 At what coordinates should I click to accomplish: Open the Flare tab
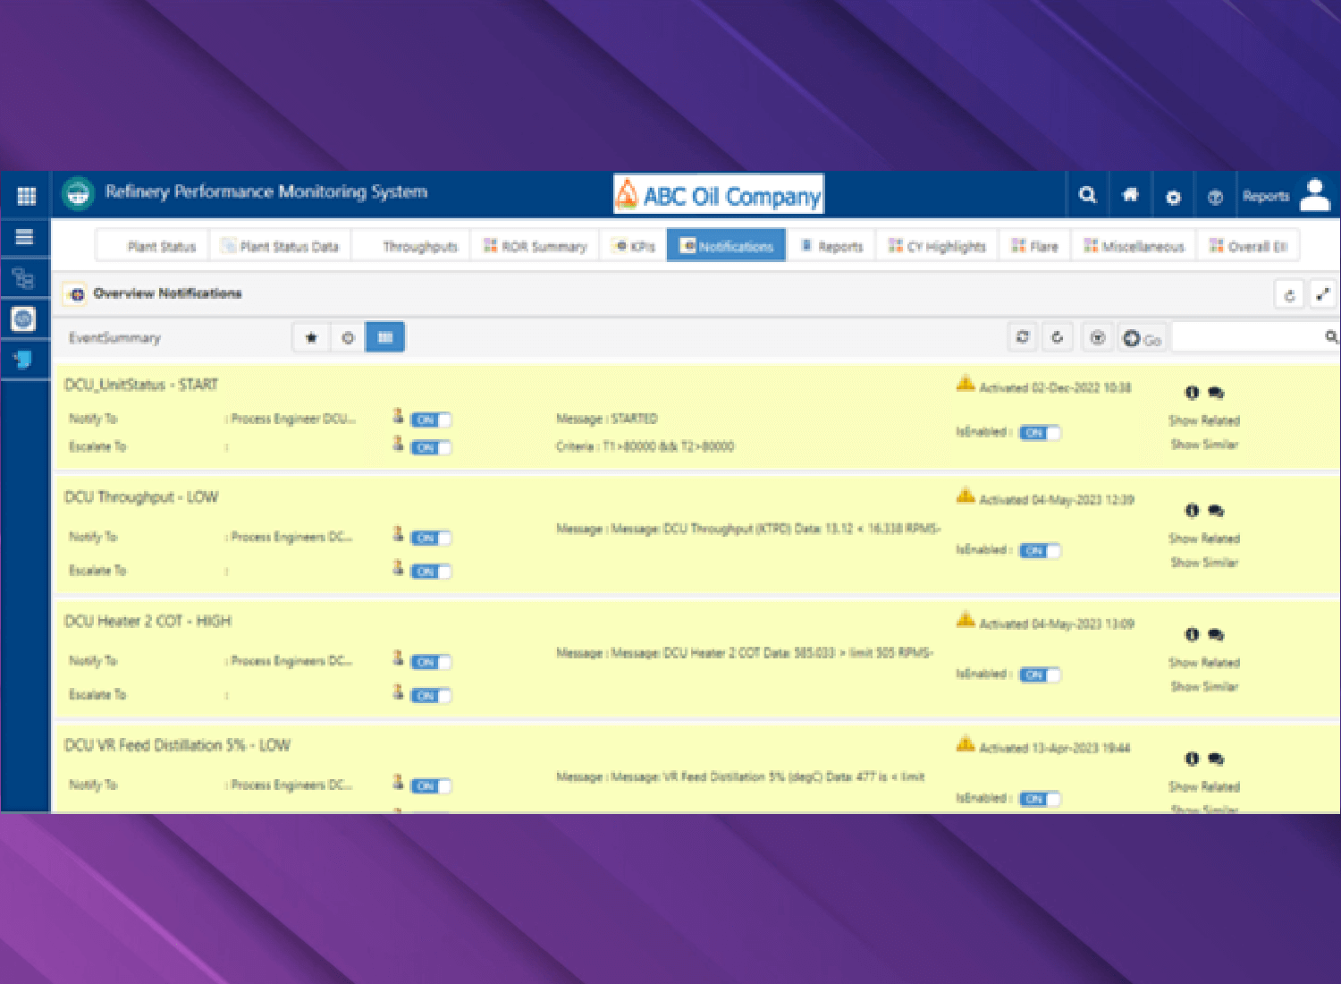(1034, 246)
